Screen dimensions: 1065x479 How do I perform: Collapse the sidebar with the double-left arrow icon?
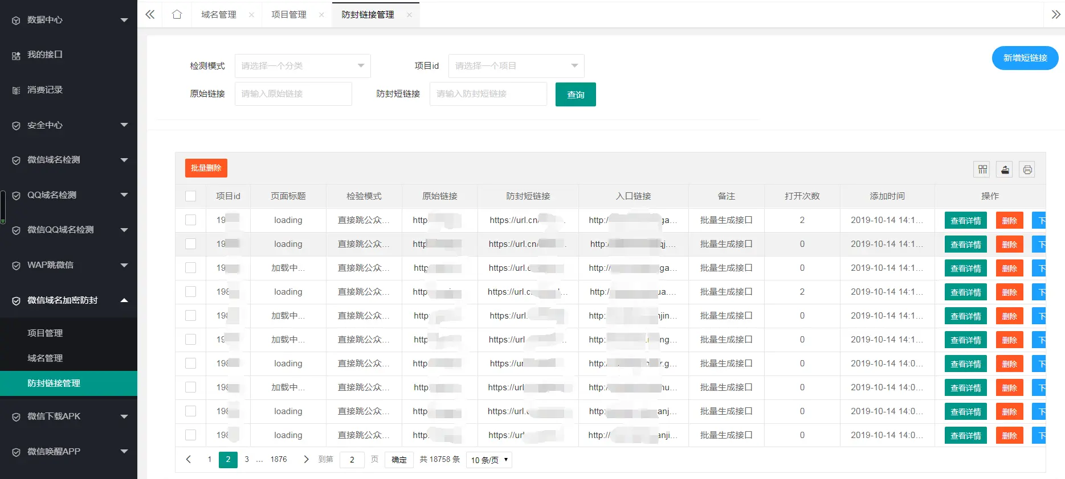pos(150,14)
